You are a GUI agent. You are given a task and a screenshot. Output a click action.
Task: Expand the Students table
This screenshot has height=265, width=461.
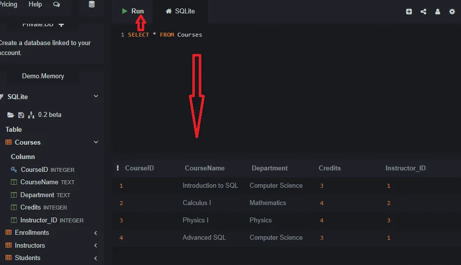pos(96,258)
